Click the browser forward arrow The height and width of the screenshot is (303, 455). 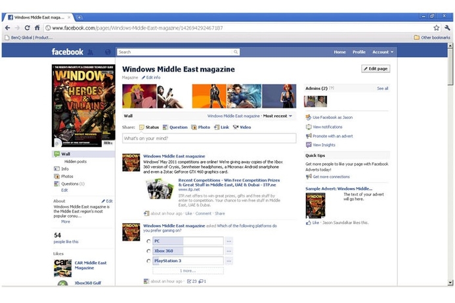coord(17,28)
